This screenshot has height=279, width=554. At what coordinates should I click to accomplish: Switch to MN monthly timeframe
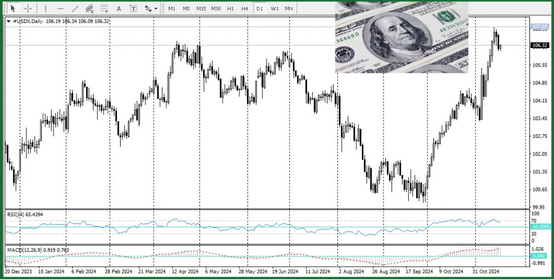pyautogui.click(x=289, y=8)
